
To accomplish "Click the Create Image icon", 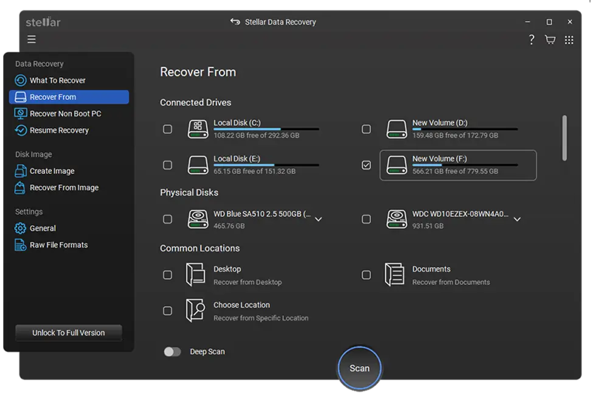I will pyautogui.click(x=21, y=171).
